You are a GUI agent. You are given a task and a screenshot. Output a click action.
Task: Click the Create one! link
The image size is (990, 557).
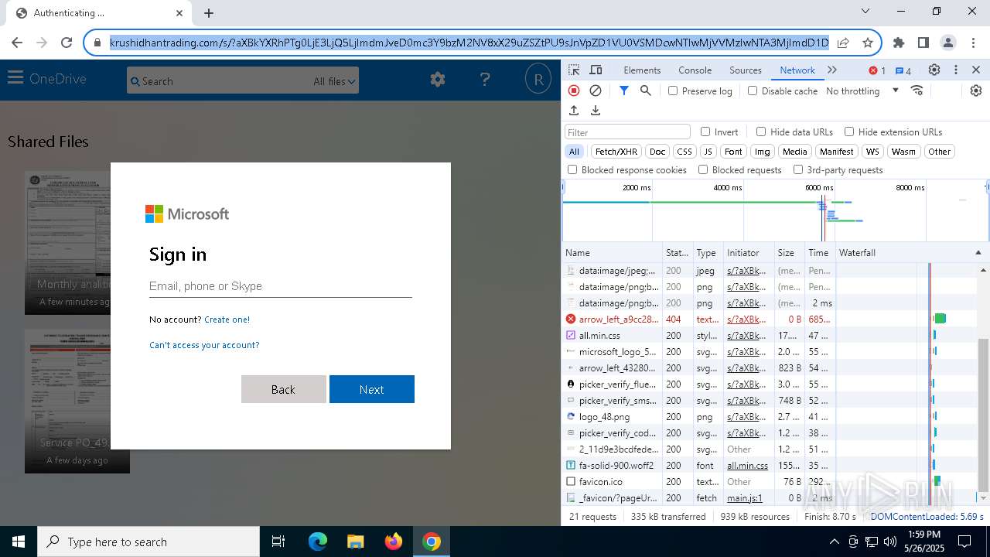tap(227, 320)
